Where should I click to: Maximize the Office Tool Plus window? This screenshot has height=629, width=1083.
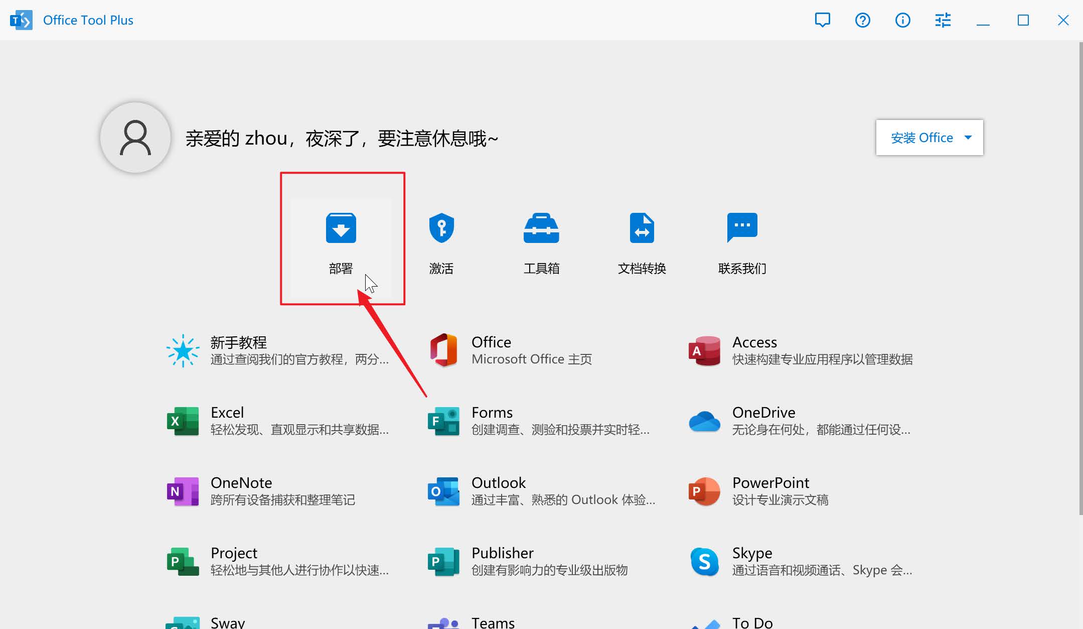point(1023,20)
